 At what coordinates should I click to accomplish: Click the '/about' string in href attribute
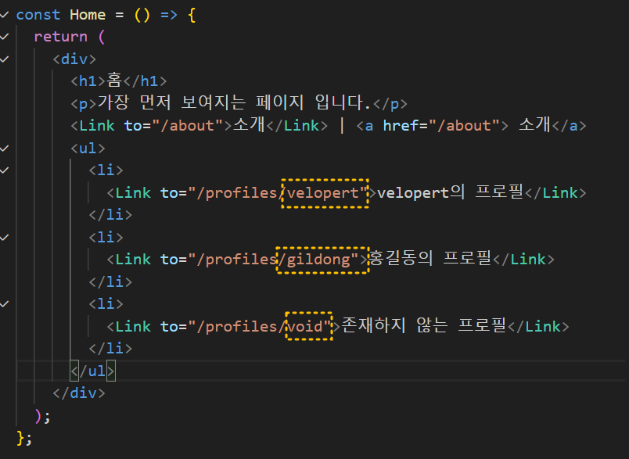pos(464,126)
